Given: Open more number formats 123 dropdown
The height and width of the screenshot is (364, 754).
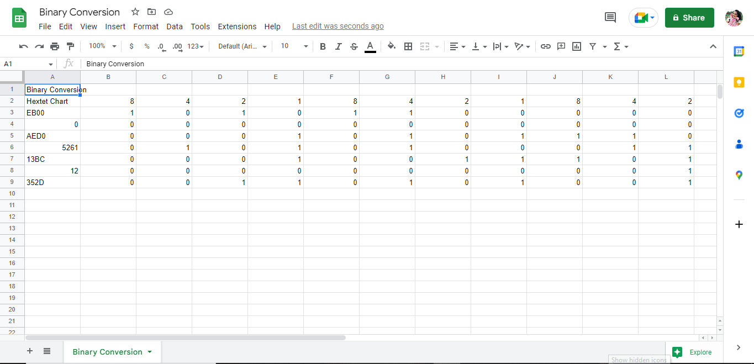Looking at the screenshot, I should click(x=196, y=46).
